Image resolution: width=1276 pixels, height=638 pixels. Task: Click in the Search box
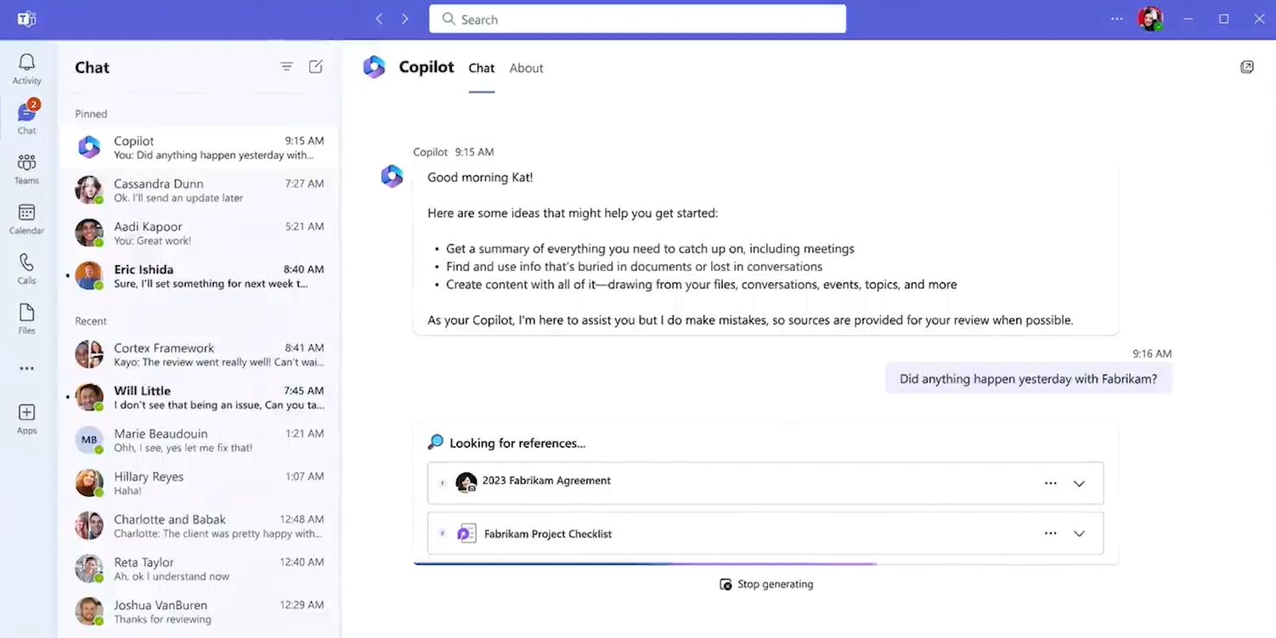637,19
